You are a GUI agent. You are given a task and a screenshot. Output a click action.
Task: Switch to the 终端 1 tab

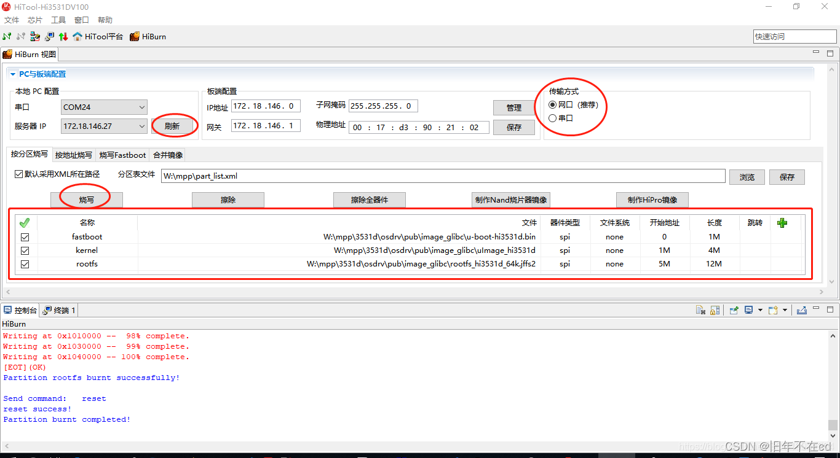[59, 310]
